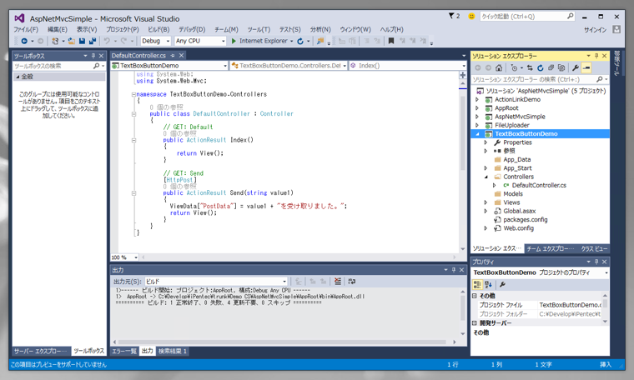Switch to the サーバー エクスプローラー tab
This screenshot has height=380, width=634.
click(41, 351)
